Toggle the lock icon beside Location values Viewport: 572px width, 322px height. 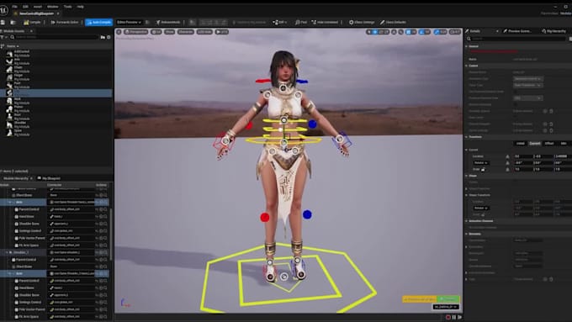click(507, 156)
